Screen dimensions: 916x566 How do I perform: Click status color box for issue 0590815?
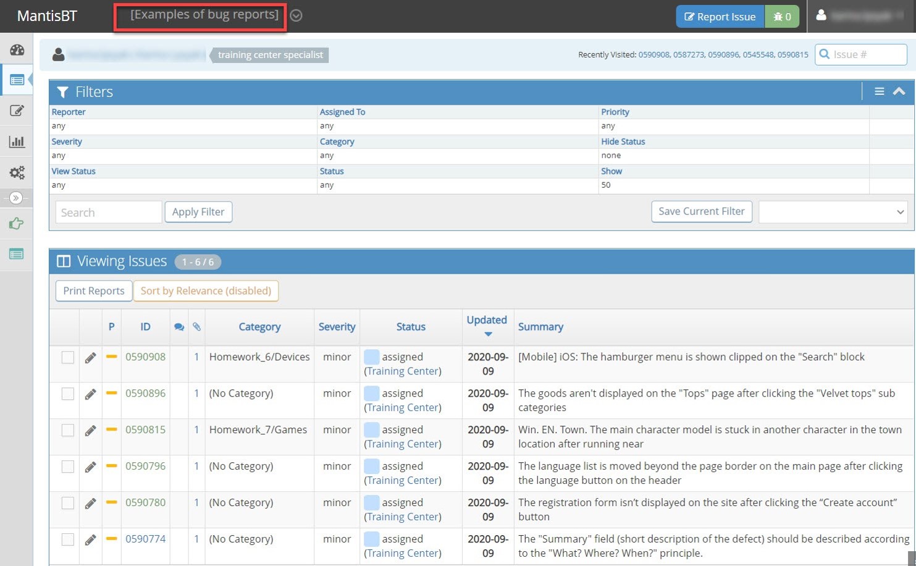tap(371, 430)
